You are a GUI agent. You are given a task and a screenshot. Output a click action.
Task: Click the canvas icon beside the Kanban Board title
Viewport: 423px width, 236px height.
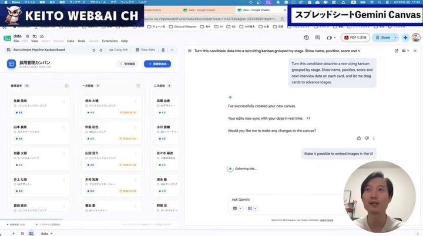point(9,50)
